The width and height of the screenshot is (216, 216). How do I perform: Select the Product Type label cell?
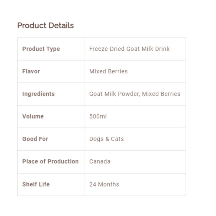(x=41, y=49)
